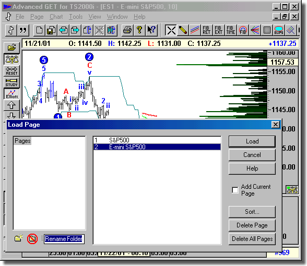Screen dimensions: 307x266
Task: Click the quote marks toolbar icon
Action: click(x=23, y=30)
